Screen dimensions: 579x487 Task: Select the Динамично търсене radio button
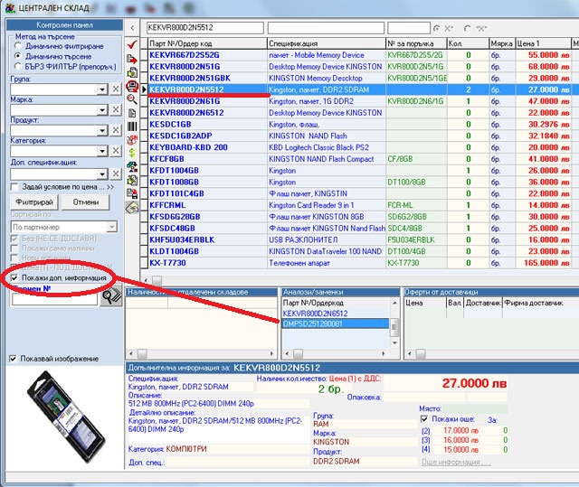click(17, 56)
